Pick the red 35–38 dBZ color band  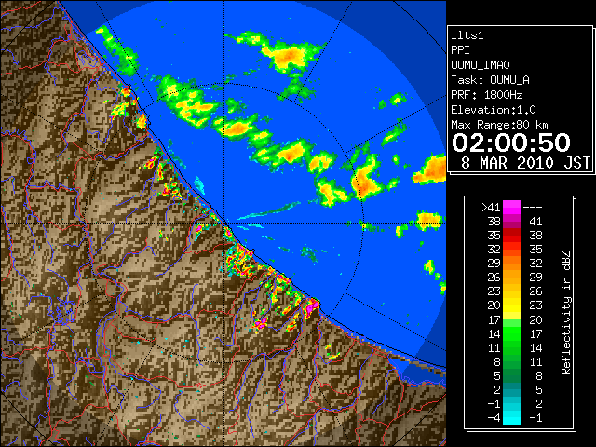point(512,236)
